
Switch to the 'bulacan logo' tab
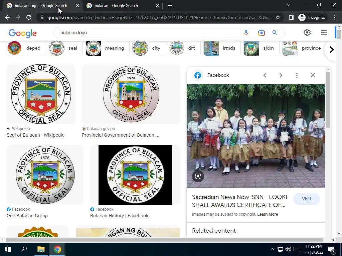tap(41, 6)
